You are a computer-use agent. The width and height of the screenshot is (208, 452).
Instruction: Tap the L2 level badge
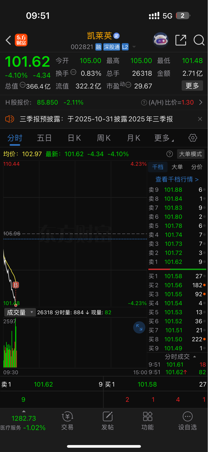tap(125, 47)
